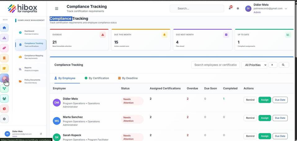Click the Completed column header

click(x=230, y=88)
